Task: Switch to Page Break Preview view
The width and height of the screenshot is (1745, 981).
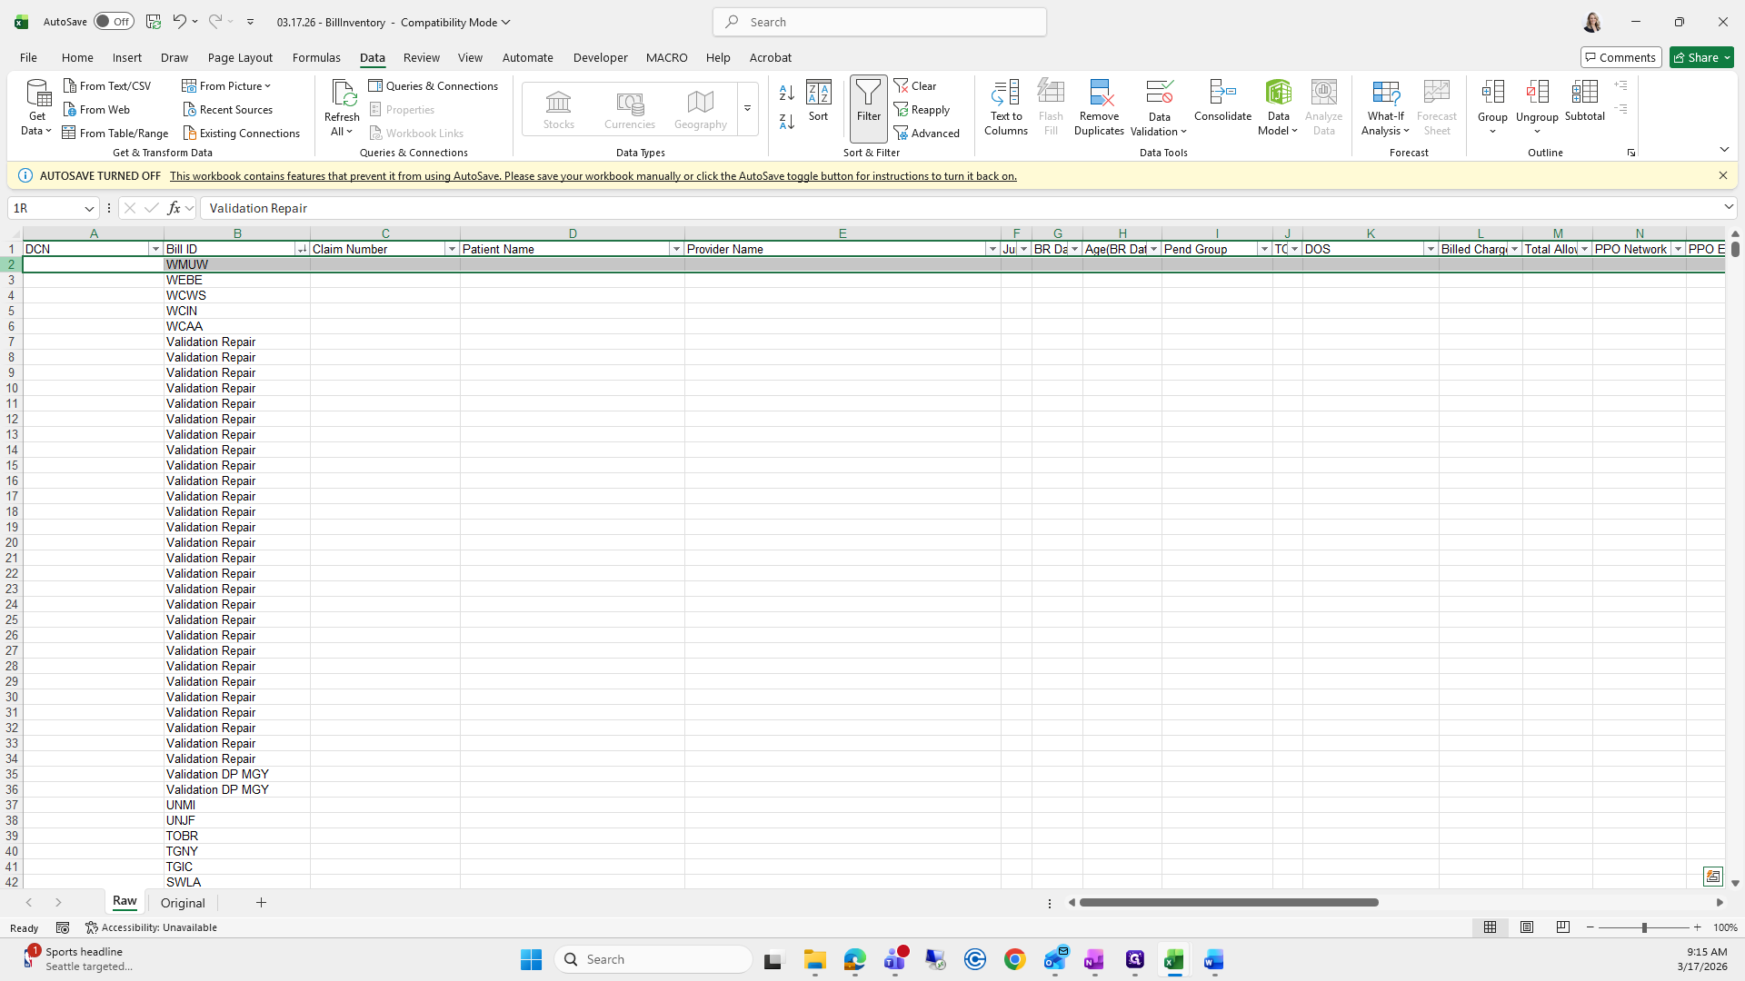Action: [x=1562, y=927]
